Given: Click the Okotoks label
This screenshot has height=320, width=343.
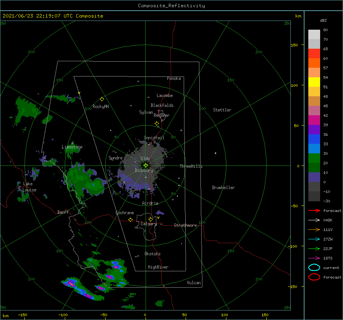Looking at the screenshot, I should tap(152, 254).
